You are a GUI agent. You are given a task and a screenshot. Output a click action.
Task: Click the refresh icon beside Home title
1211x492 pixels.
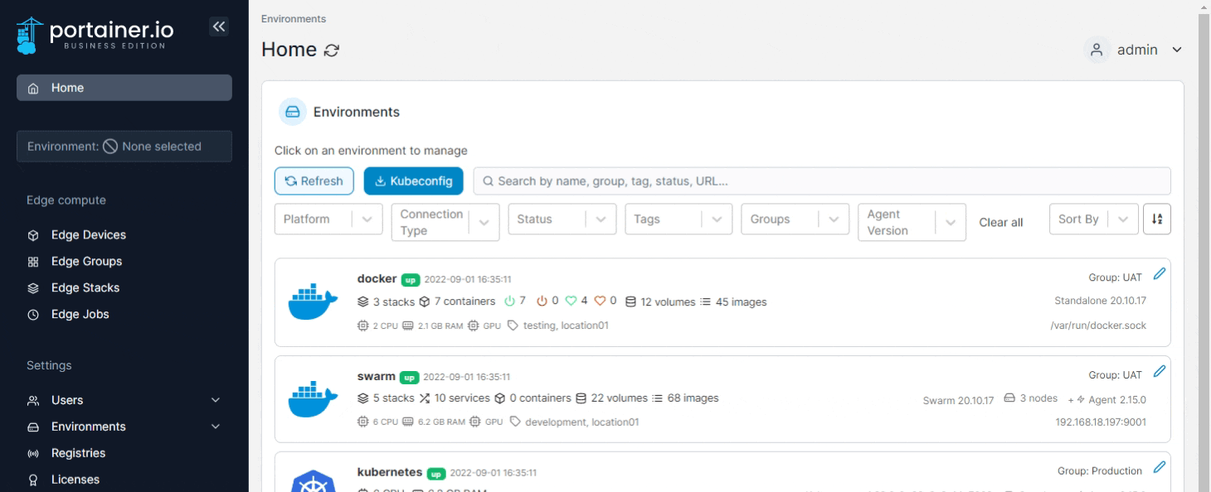tap(332, 51)
